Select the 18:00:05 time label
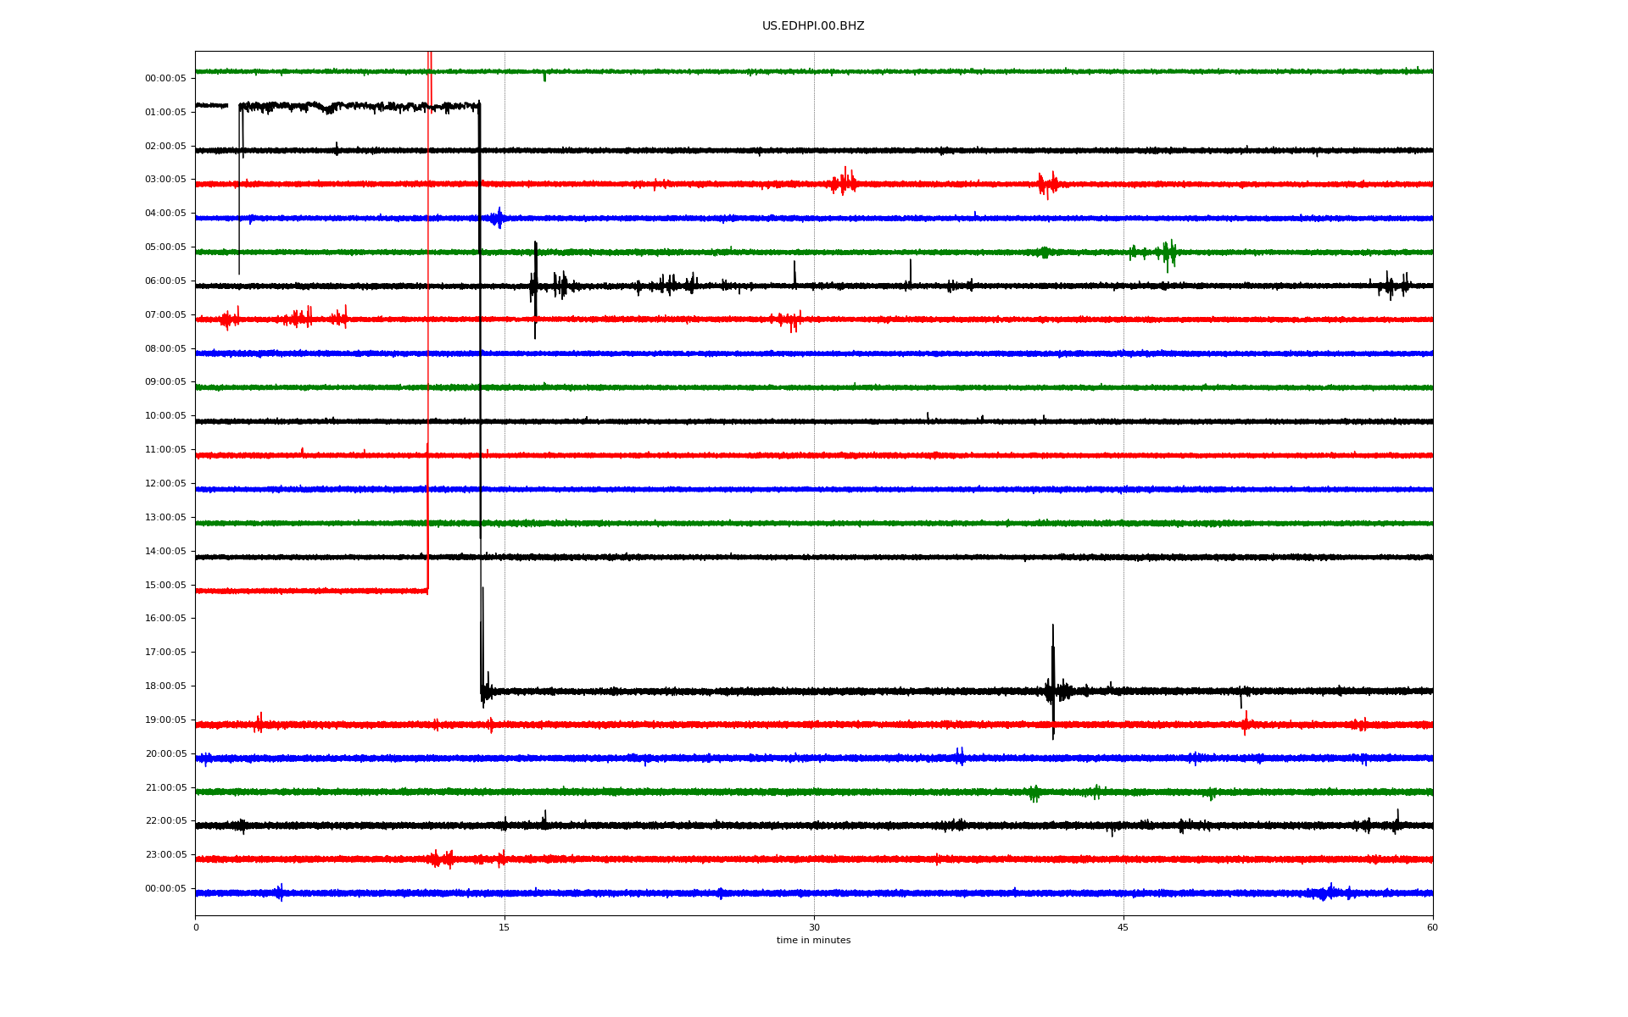 pos(165,686)
